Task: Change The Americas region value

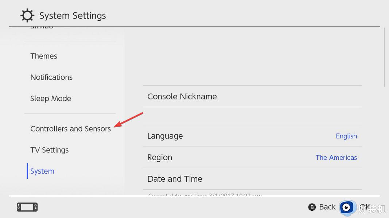Action: click(336, 157)
